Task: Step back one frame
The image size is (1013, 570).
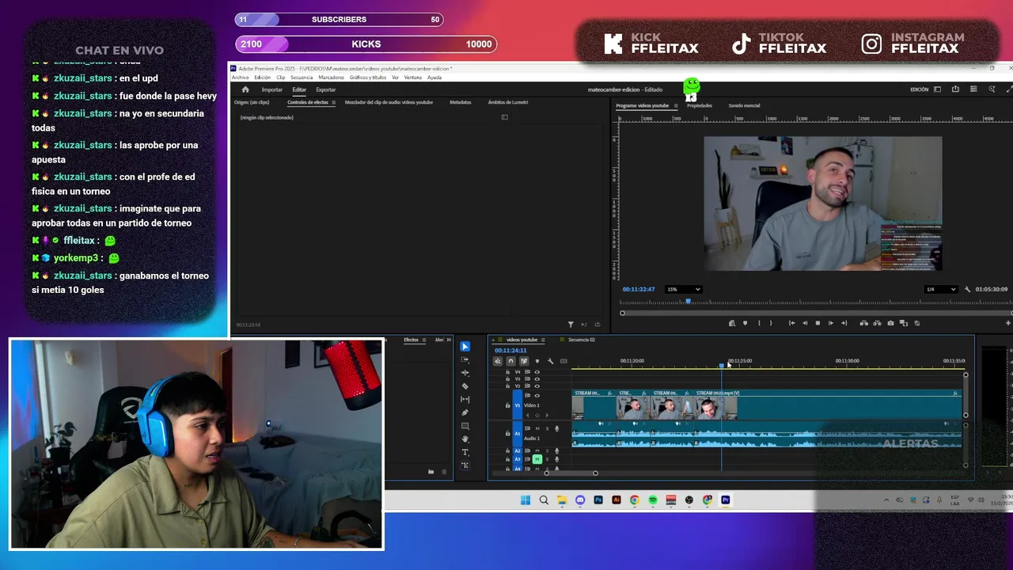Action: click(x=805, y=323)
